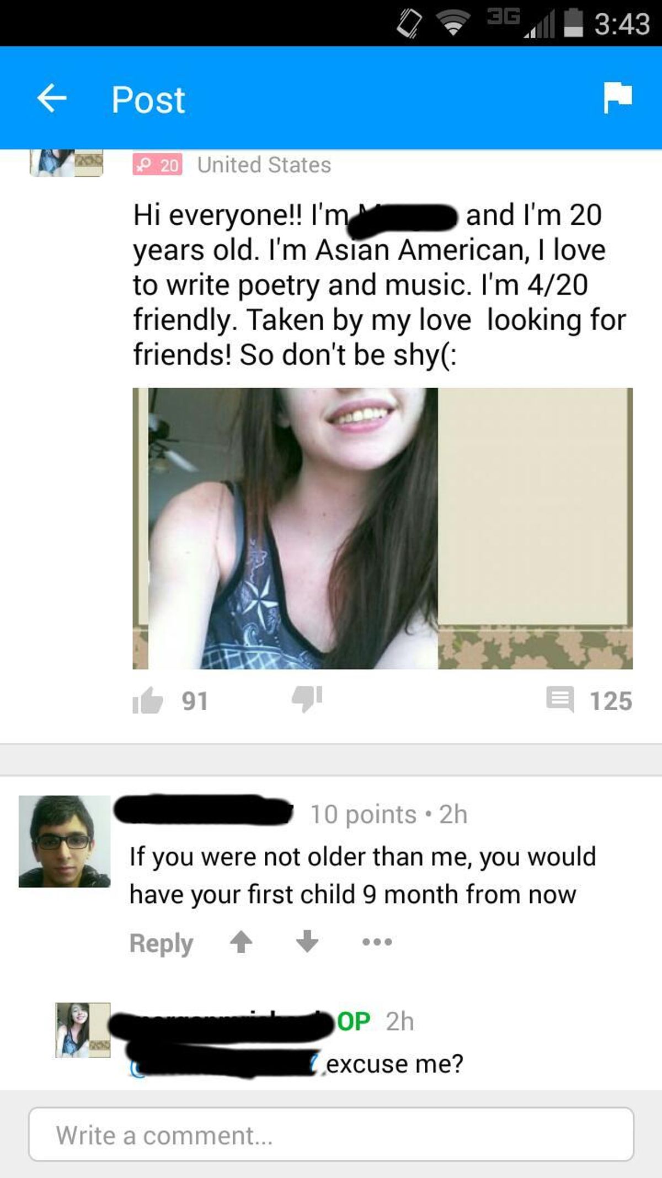Image resolution: width=662 pixels, height=1178 pixels.
Task: Reply to the first comment
Action: (161, 943)
